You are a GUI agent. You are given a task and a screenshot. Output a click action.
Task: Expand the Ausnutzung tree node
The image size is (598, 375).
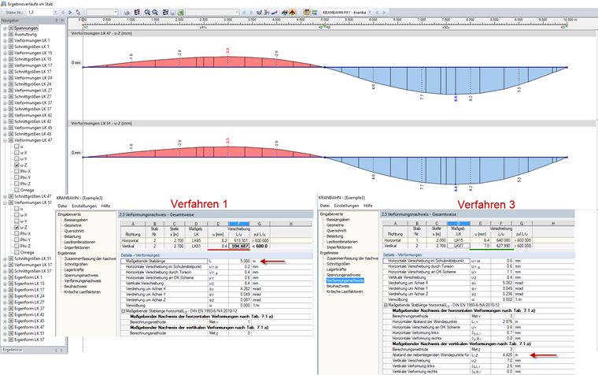tap(5, 34)
